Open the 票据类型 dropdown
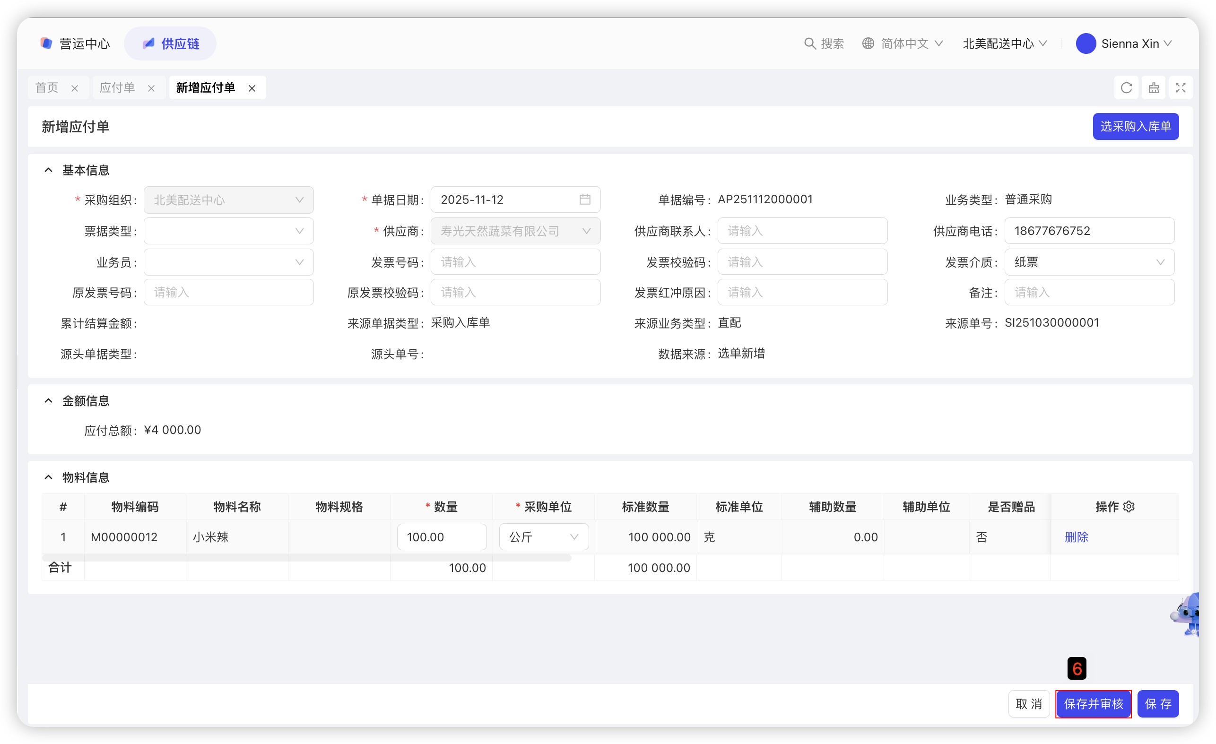This screenshot has width=1216, height=744. coord(228,231)
